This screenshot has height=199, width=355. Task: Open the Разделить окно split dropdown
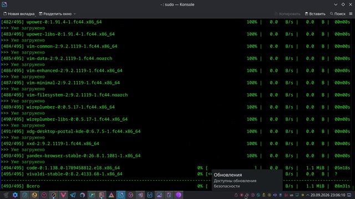coord(57,14)
